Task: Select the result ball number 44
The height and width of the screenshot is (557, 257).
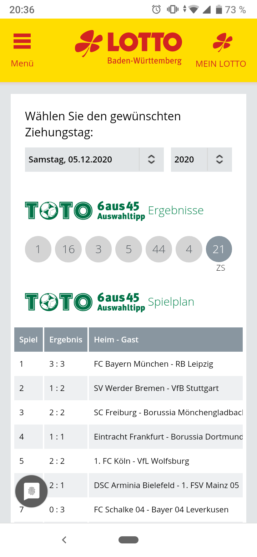Action: 159,249
